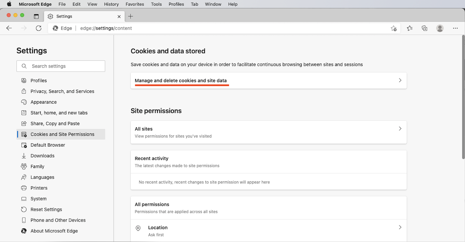Open tab actions menu icon
This screenshot has height=242, width=465.
36,16
